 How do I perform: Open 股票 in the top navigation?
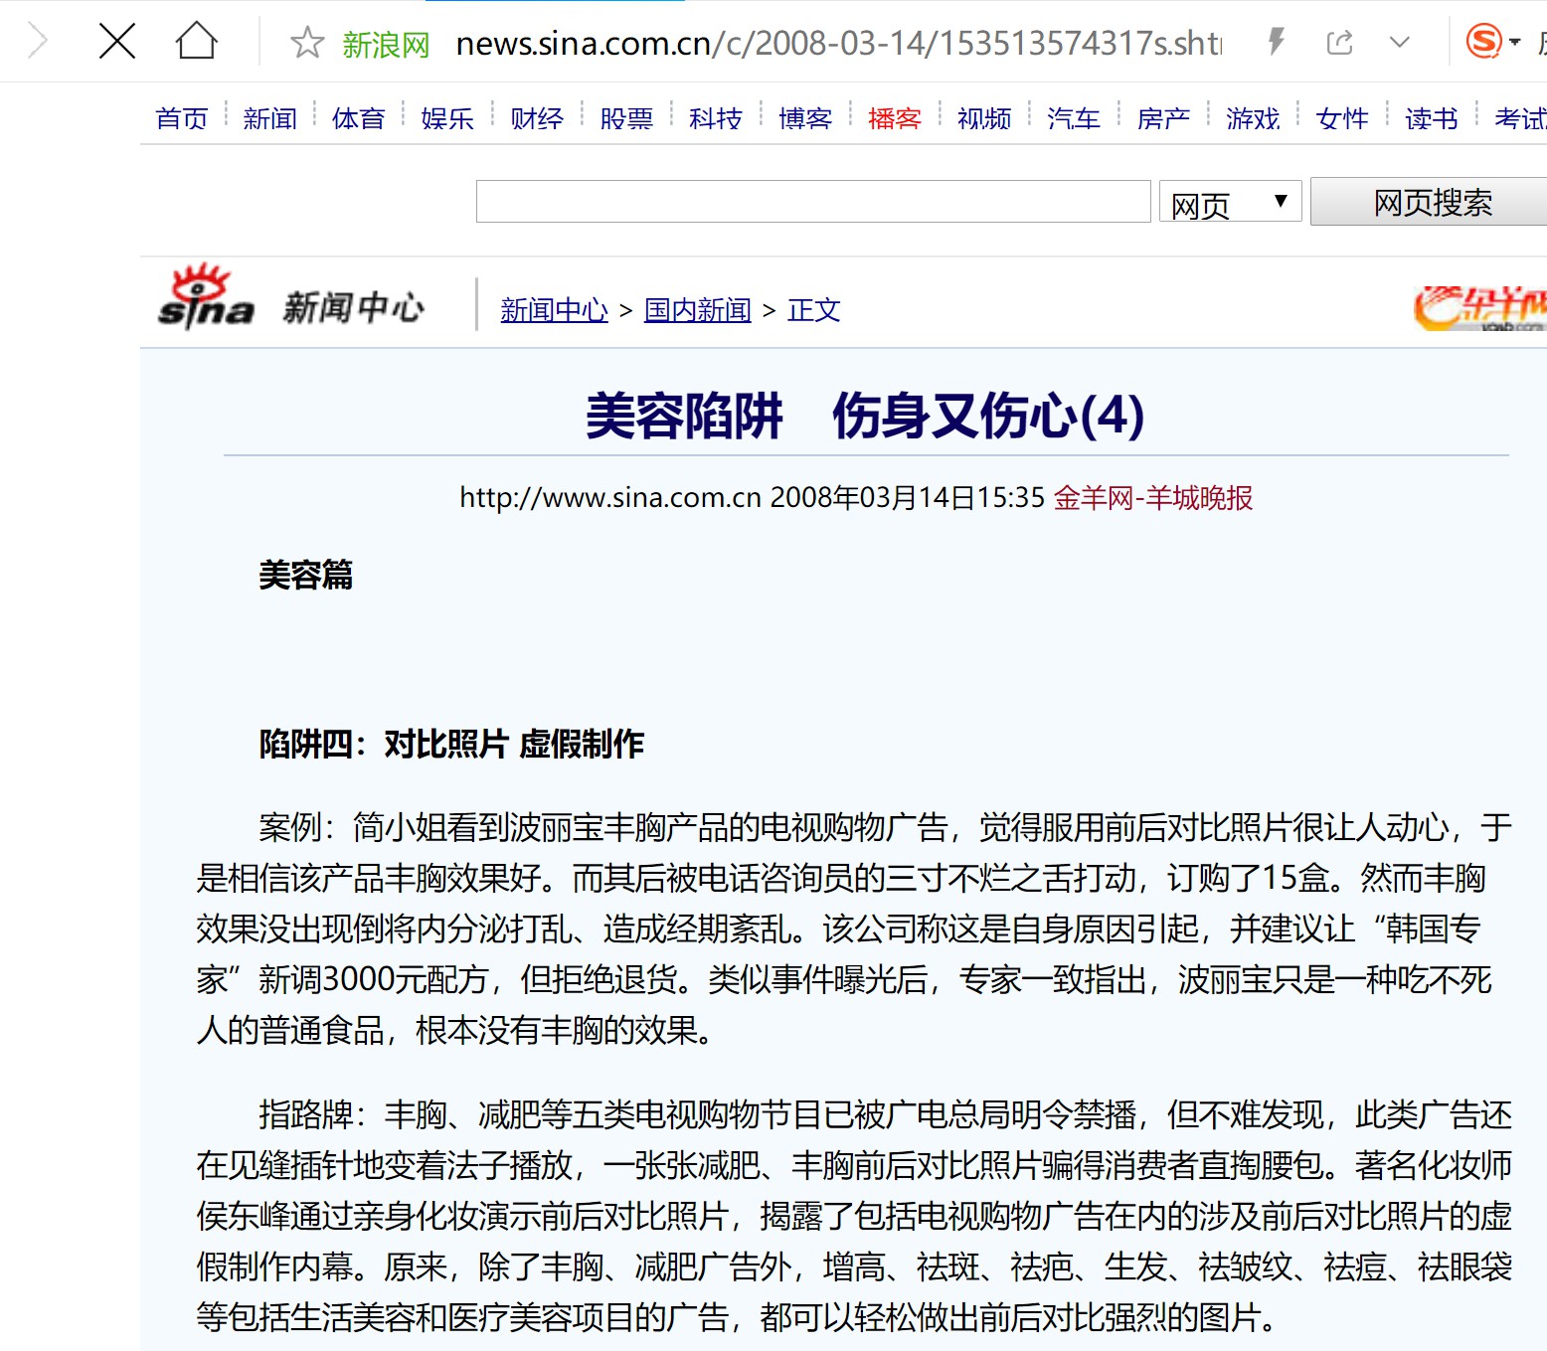pos(626,119)
